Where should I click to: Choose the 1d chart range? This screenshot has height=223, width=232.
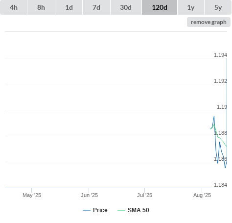click(x=69, y=7)
